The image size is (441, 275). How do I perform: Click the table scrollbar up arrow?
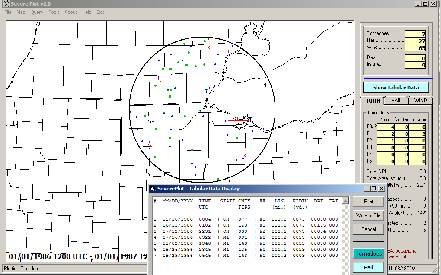[345, 201]
